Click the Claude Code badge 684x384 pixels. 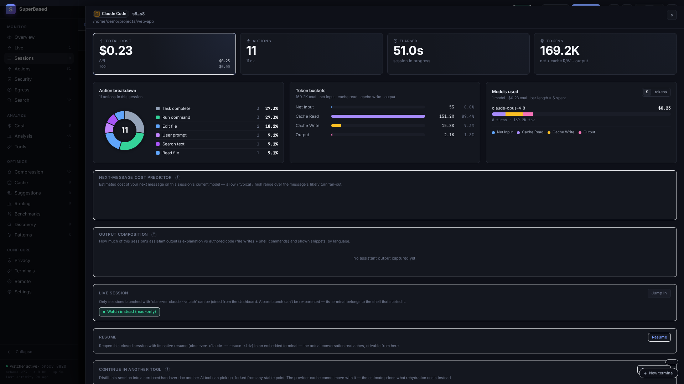pyautogui.click(x=111, y=14)
